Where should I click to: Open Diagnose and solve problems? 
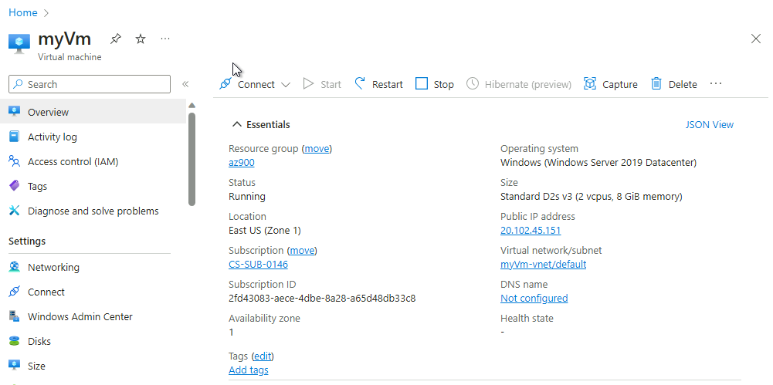click(93, 211)
